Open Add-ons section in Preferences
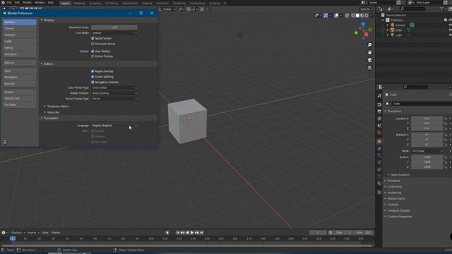 point(20,63)
